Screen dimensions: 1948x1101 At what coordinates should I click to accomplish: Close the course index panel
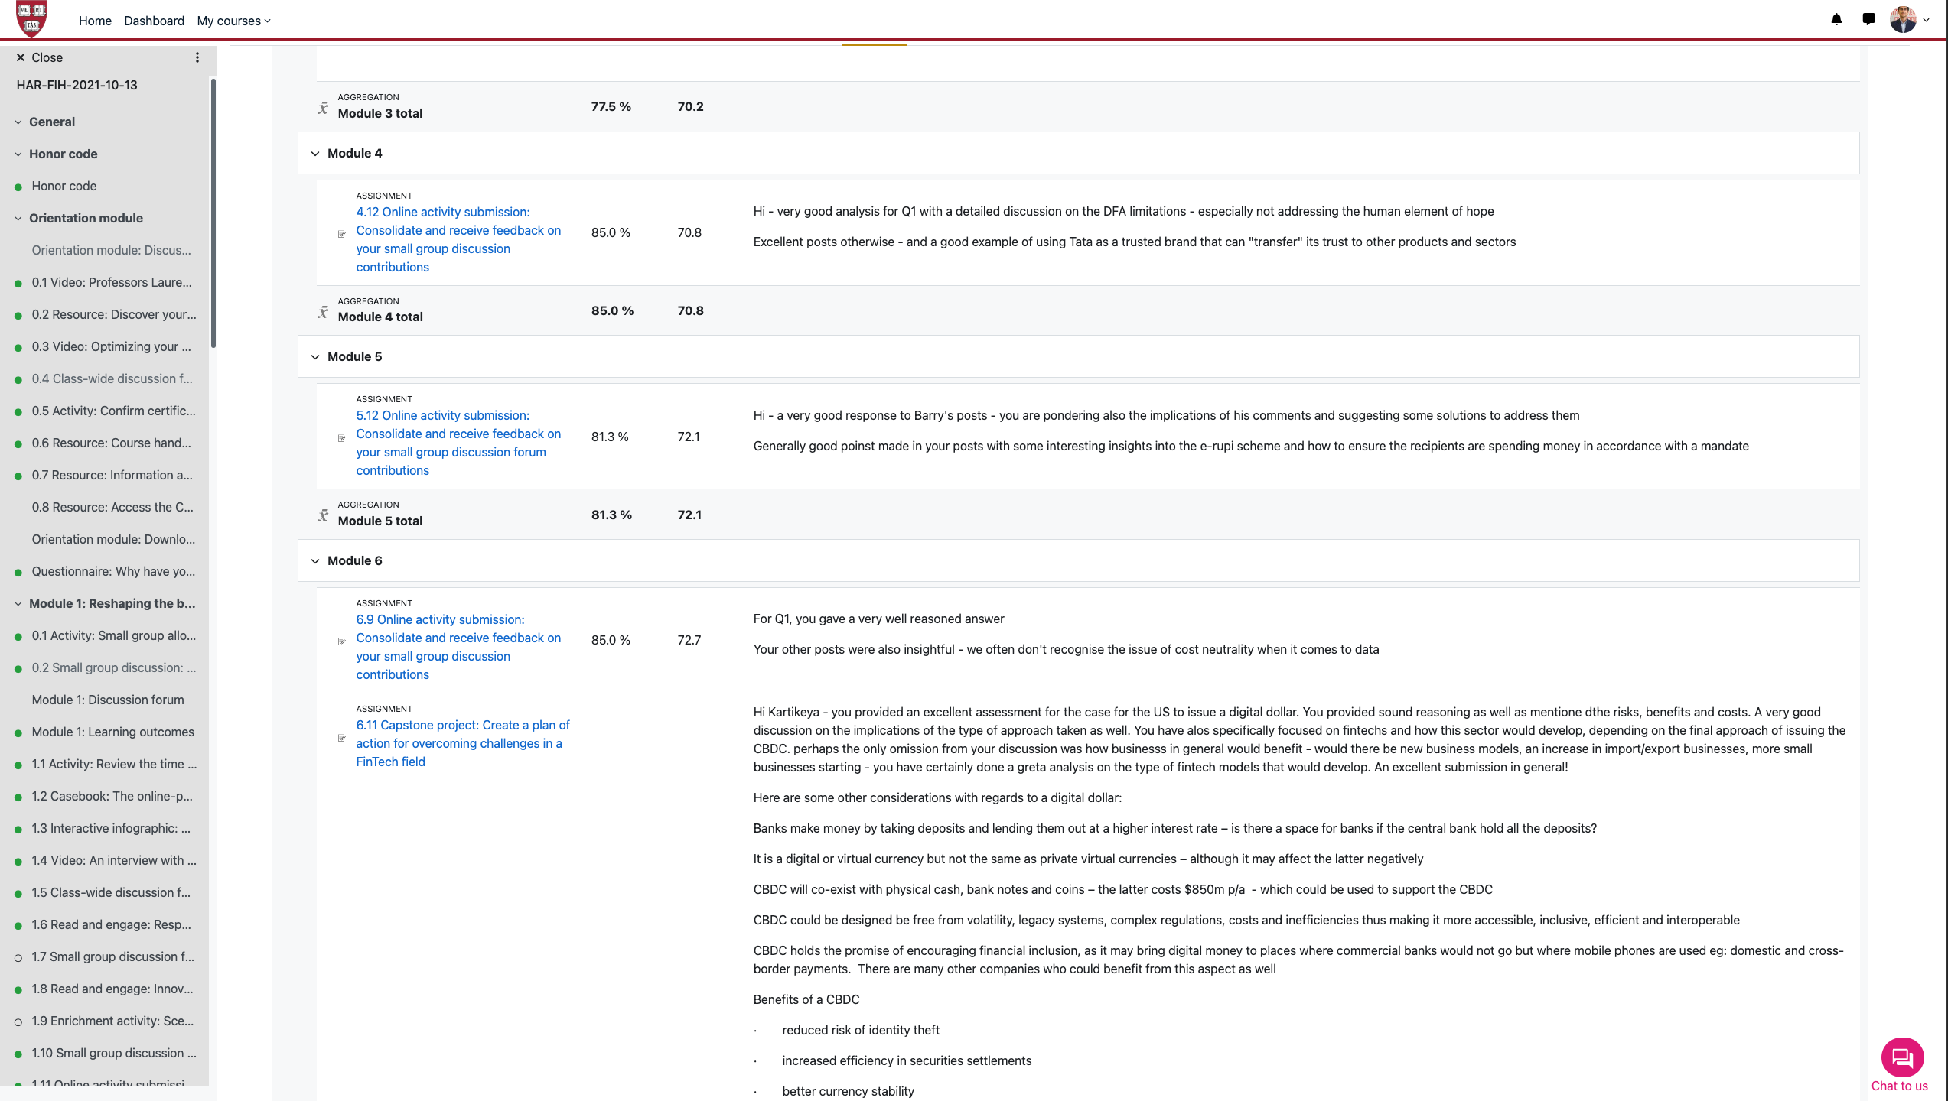[40, 57]
